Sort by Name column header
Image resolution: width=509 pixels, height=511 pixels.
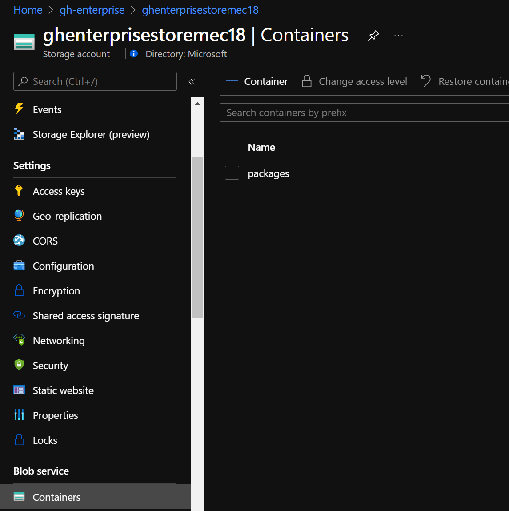pyautogui.click(x=261, y=147)
